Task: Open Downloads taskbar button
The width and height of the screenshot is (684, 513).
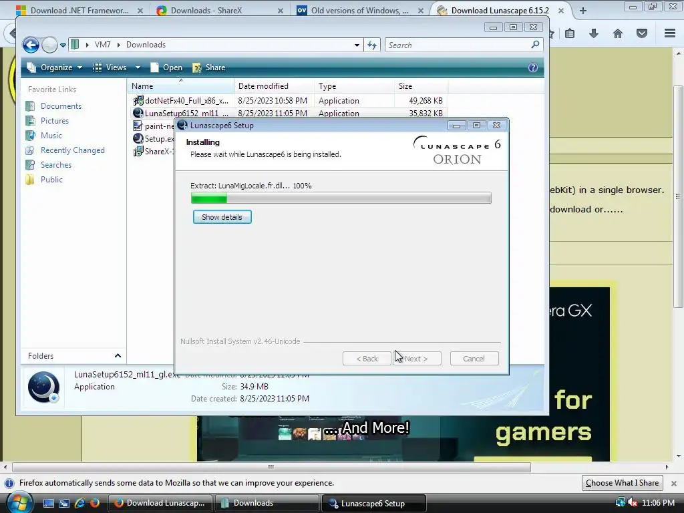Action: click(267, 504)
